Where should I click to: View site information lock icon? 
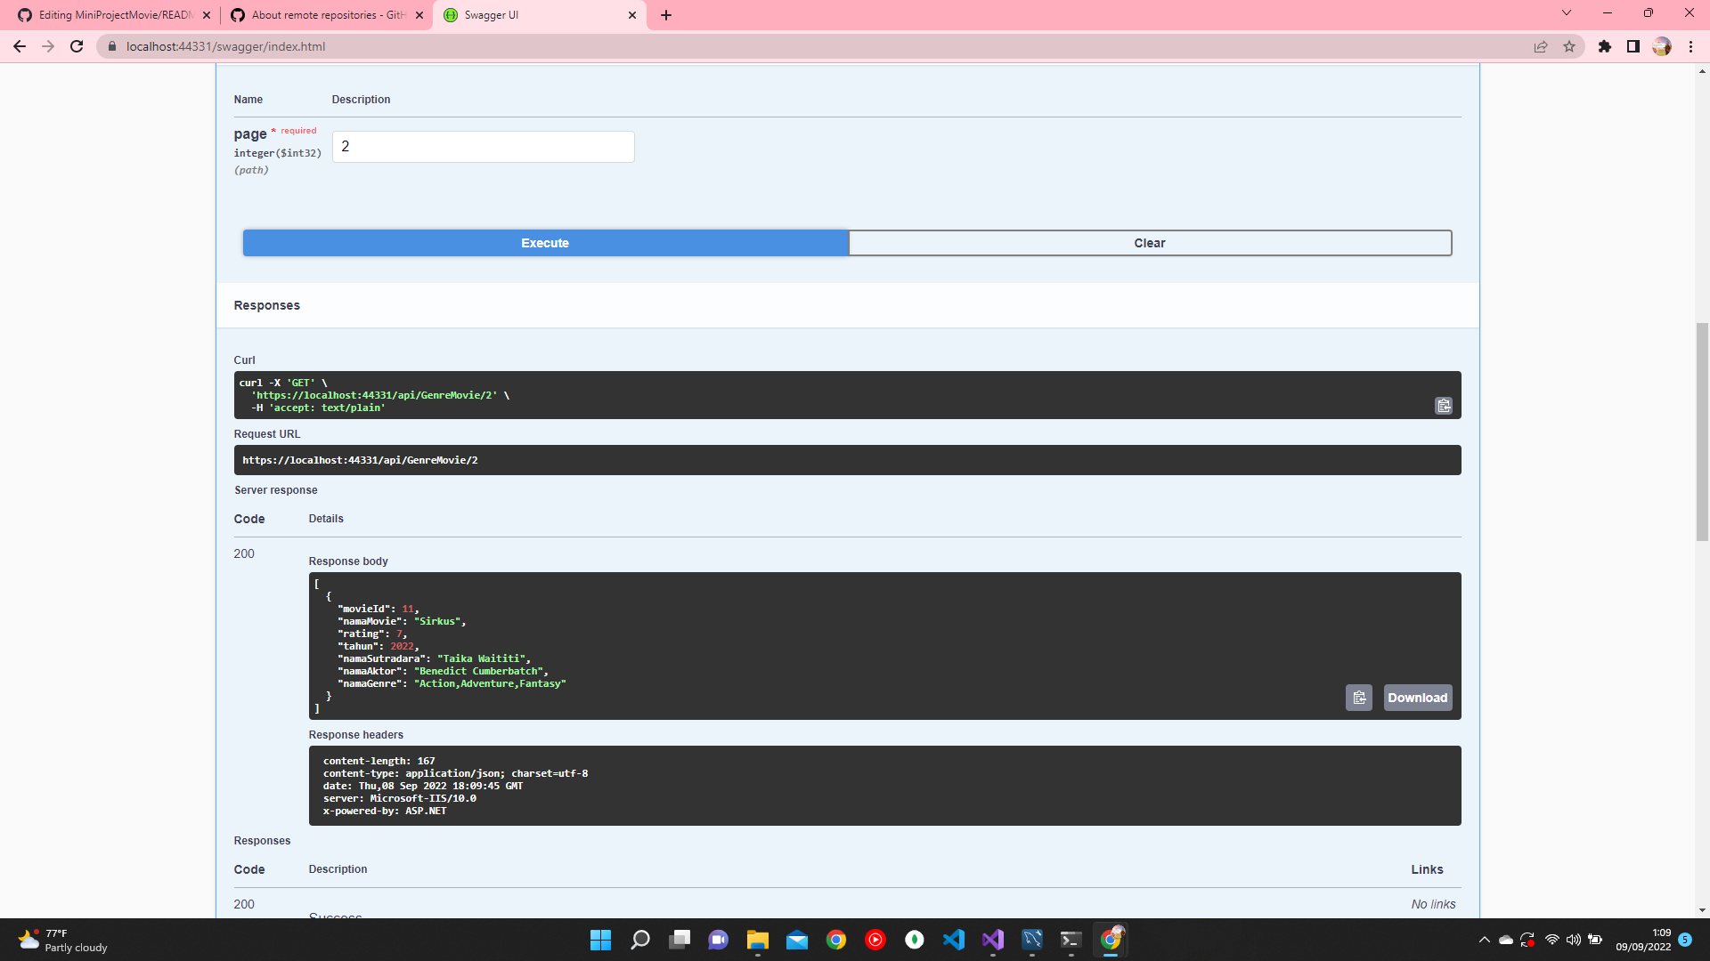[111, 46]
